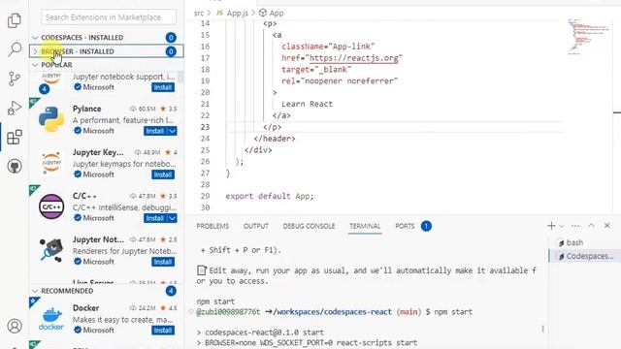Open the Source Control view
This screenshot has height=349, width=621.
click(15, 79)
